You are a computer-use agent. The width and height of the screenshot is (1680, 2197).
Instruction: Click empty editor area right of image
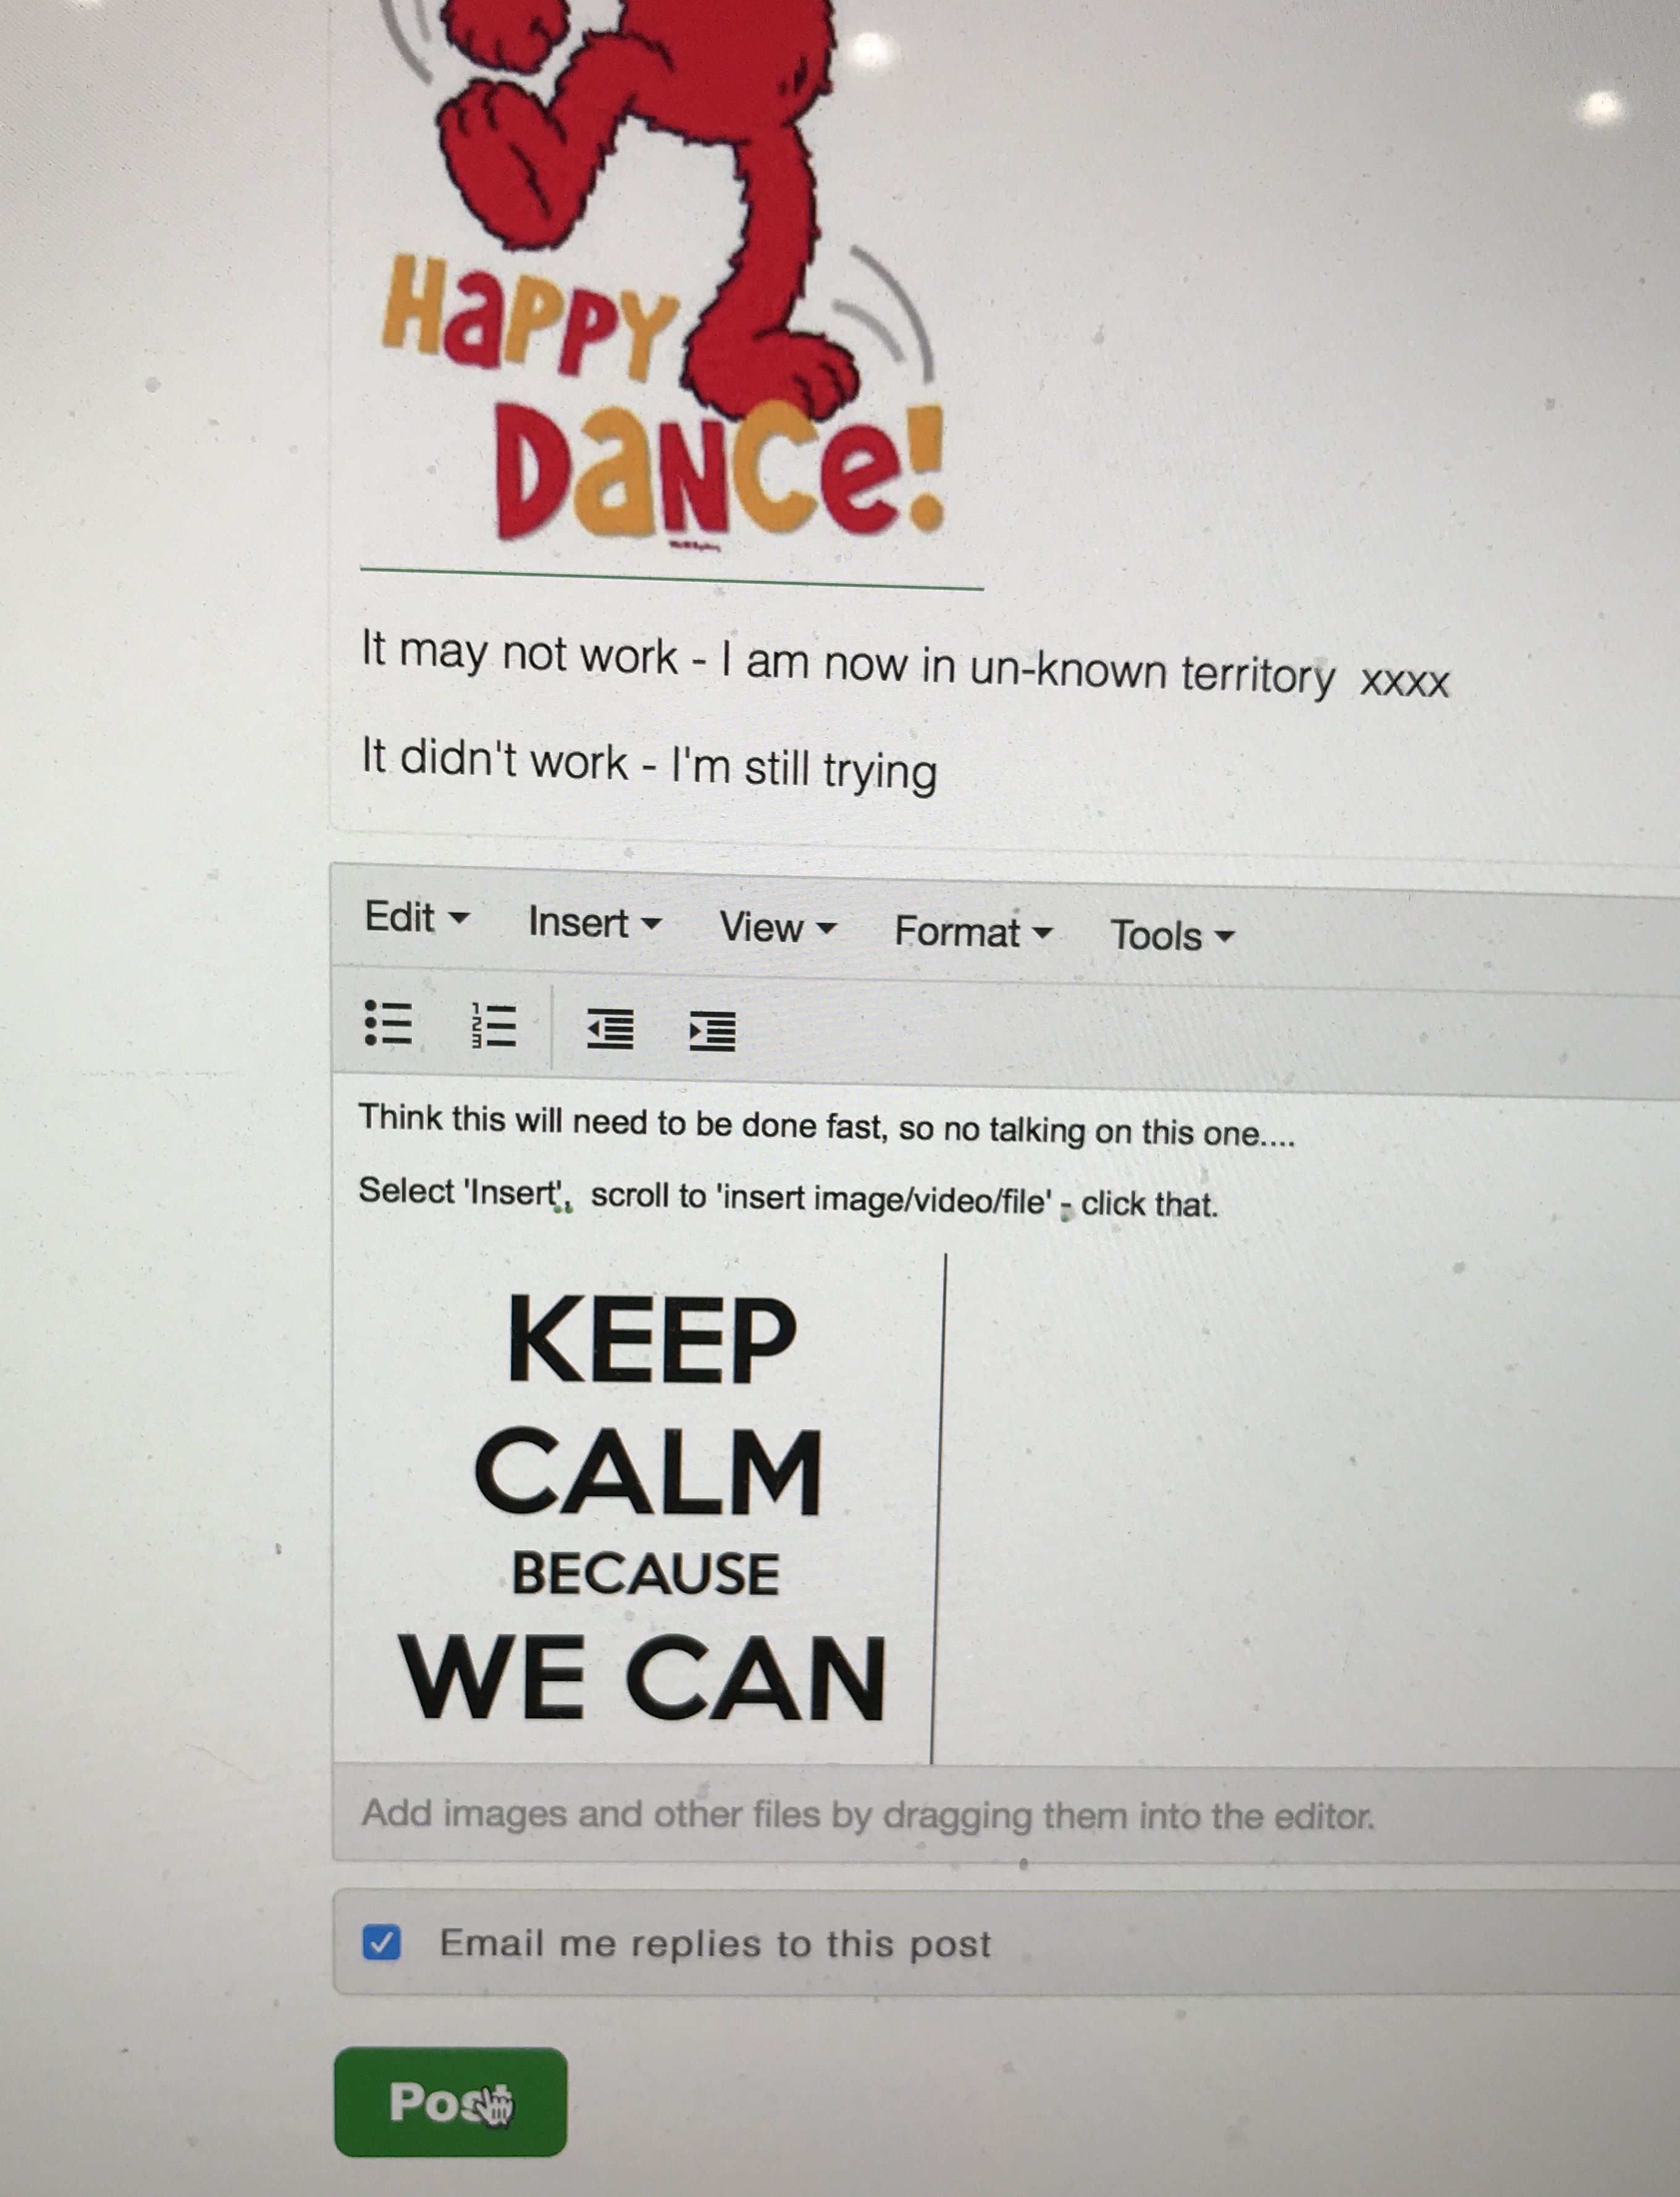[1300, 1500]
